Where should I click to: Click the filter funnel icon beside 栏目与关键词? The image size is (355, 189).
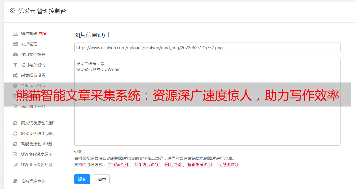tap(15, 65)
